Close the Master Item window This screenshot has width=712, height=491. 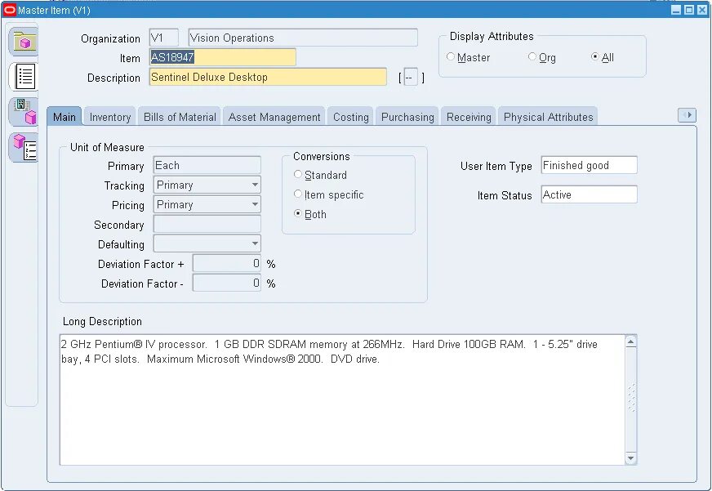point(702,10)
